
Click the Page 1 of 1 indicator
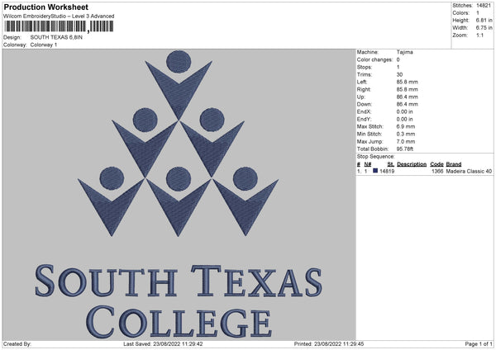[x=479, y=344]
